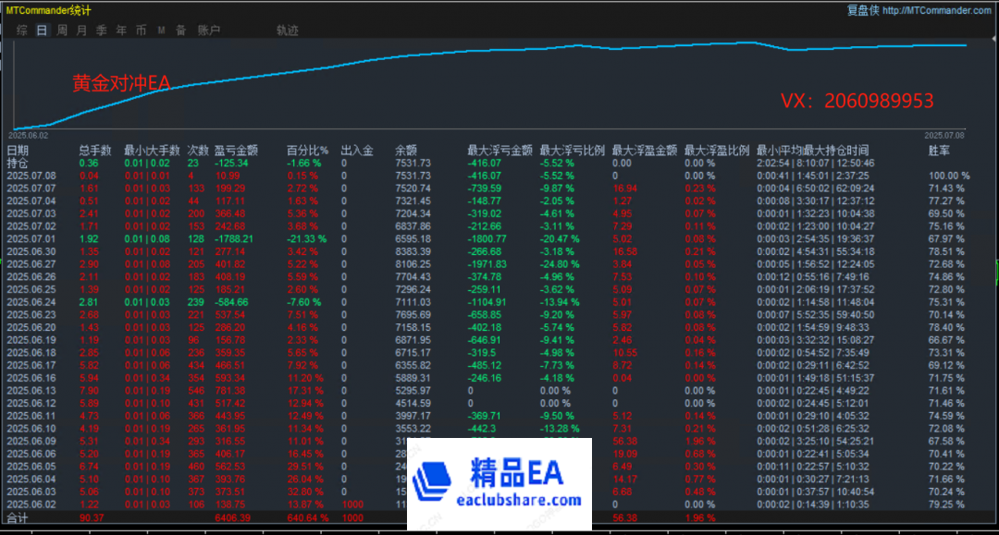Image resolution: width=999 pixels, height=535 pixels.
Task: Click the 日期 column header
Action: coord(18,151)
